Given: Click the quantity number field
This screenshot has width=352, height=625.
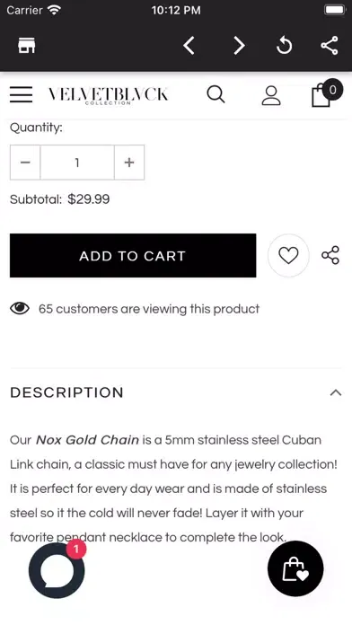Looking at the screenshot, I should click(x=77, y=163).
